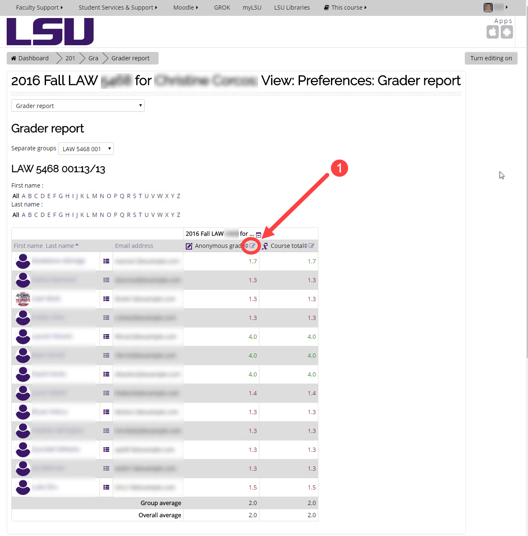This screenshot has width=528, height=536.
Task: Click the Gra breadcrumb
Action: click(x=93, y=58)
